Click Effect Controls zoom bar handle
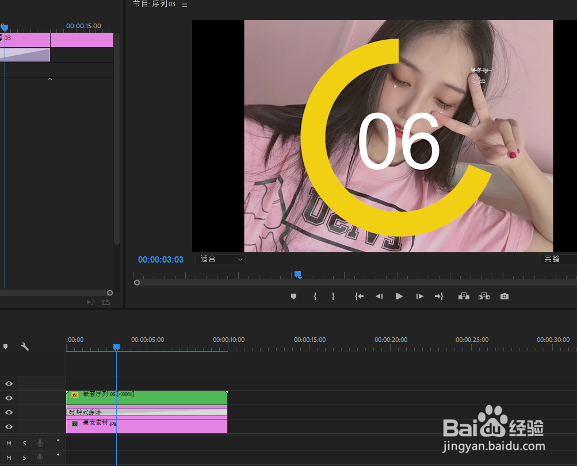Image resolution: width=577 pixels, height=466 pixels. 110,293
